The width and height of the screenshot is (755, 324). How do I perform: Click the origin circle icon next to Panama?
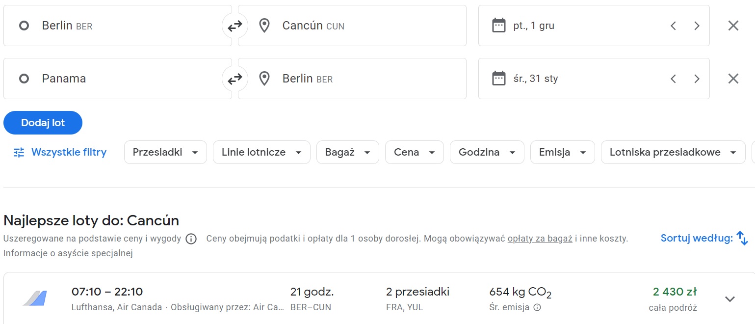tap(24, 79)
